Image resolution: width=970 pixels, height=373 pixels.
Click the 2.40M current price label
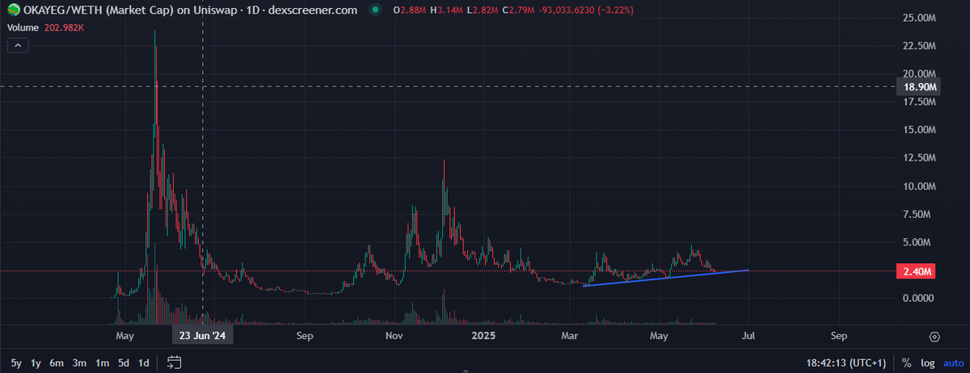[x=917, y=272]
